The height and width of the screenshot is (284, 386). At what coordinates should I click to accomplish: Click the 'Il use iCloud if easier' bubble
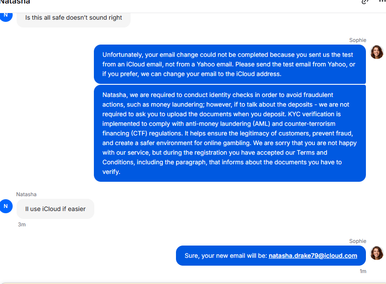pyautogui.click(x=55, y=209)
